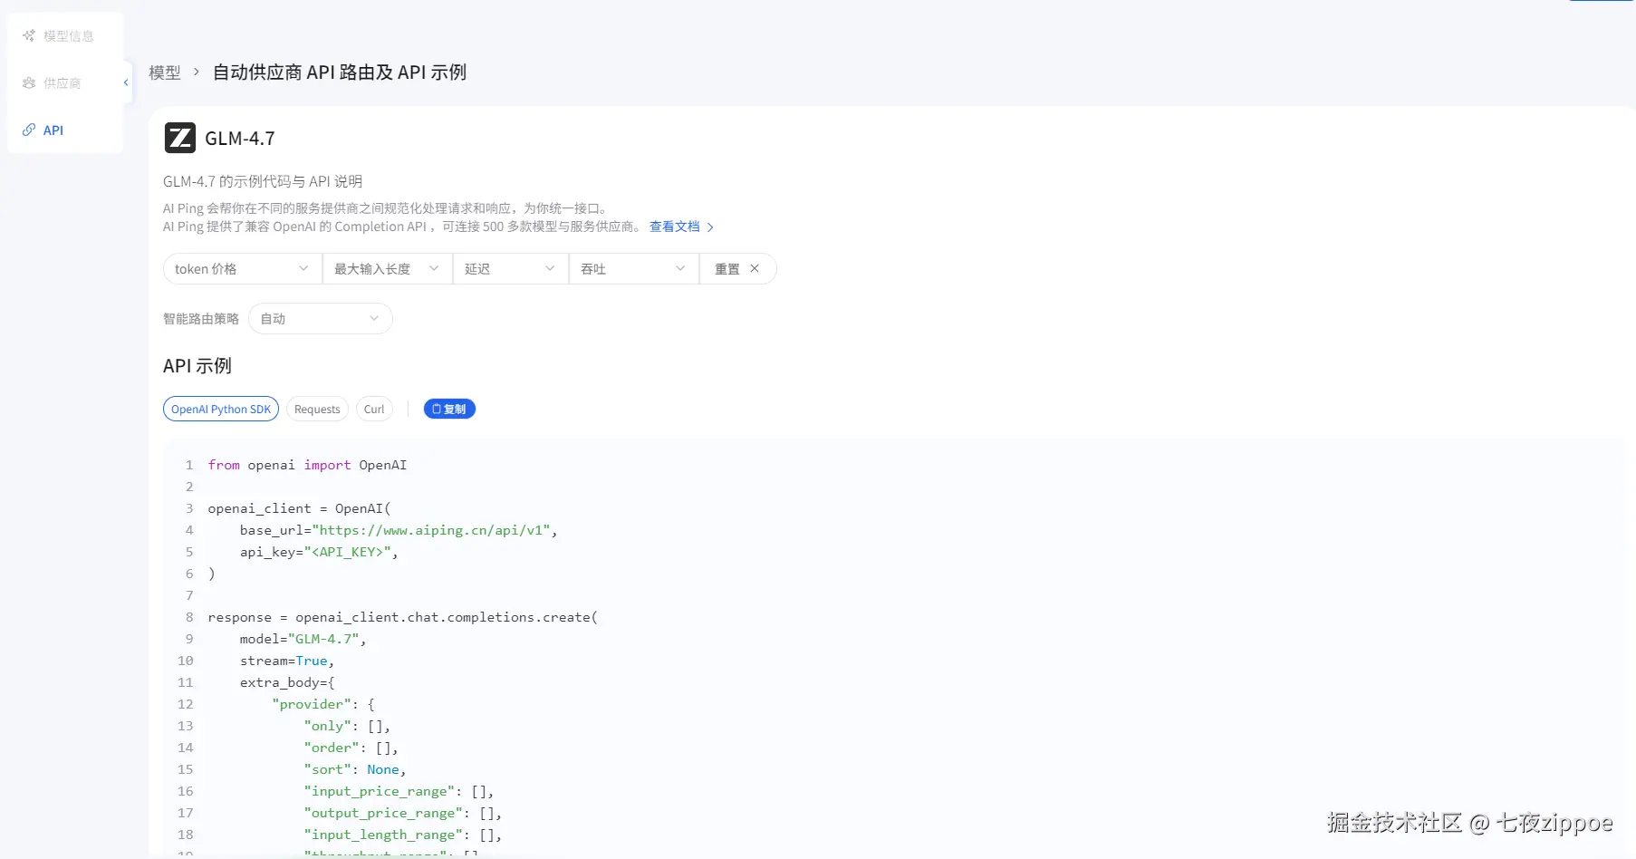The image size is (1636, 859).
Task: Click the GLM-4.7 model name heading
Action: (240, 139)
